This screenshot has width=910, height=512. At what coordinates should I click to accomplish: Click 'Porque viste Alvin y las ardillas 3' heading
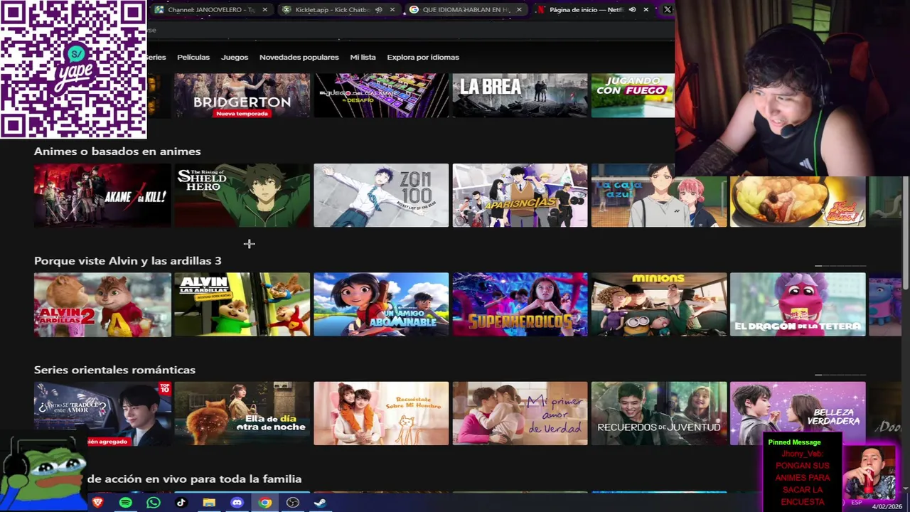pyautogui.click(x=128, y=261)
